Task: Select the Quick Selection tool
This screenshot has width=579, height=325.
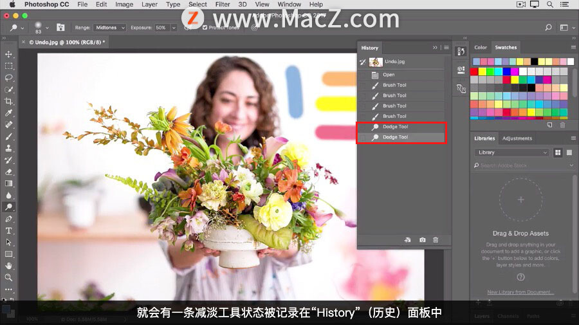Action: [x=8, y=89]
